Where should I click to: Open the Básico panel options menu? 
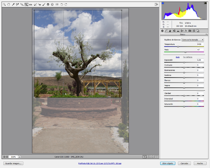(206, 34)
